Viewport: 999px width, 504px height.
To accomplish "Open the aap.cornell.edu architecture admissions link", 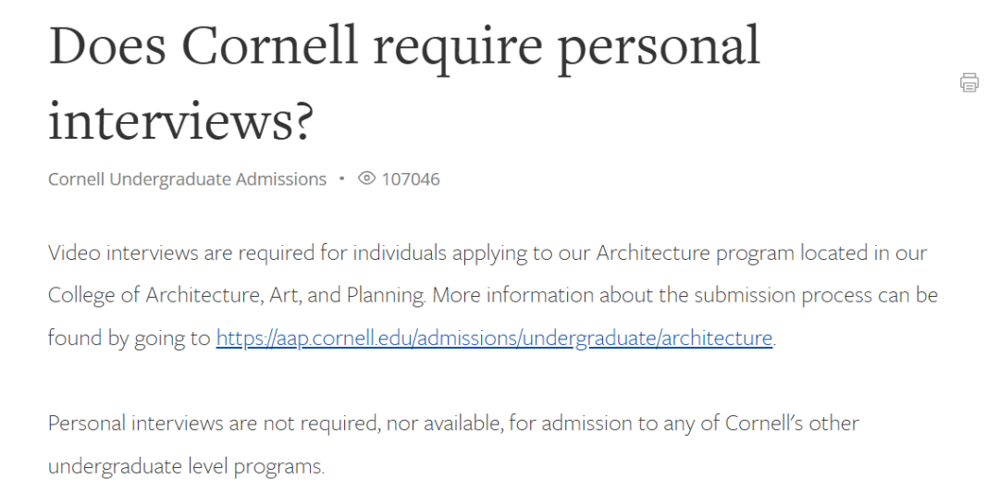I will coord(494,338).
